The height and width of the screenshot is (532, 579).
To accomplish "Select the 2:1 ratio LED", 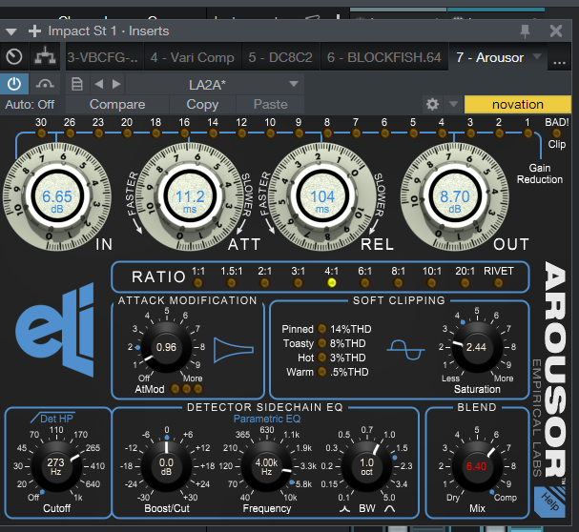I will (x=264, y=283).
